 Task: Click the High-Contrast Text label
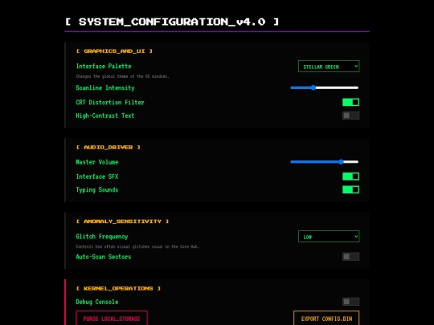[105, 116]
